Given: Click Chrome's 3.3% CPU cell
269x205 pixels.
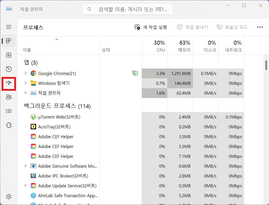Looking at the screenshot, I should [154, 73].
